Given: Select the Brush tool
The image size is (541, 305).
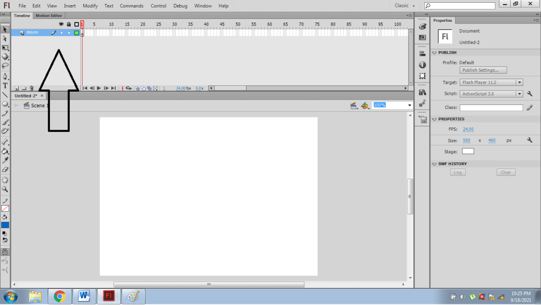Looking at the screenshot, I should click(x=5, y=122).
